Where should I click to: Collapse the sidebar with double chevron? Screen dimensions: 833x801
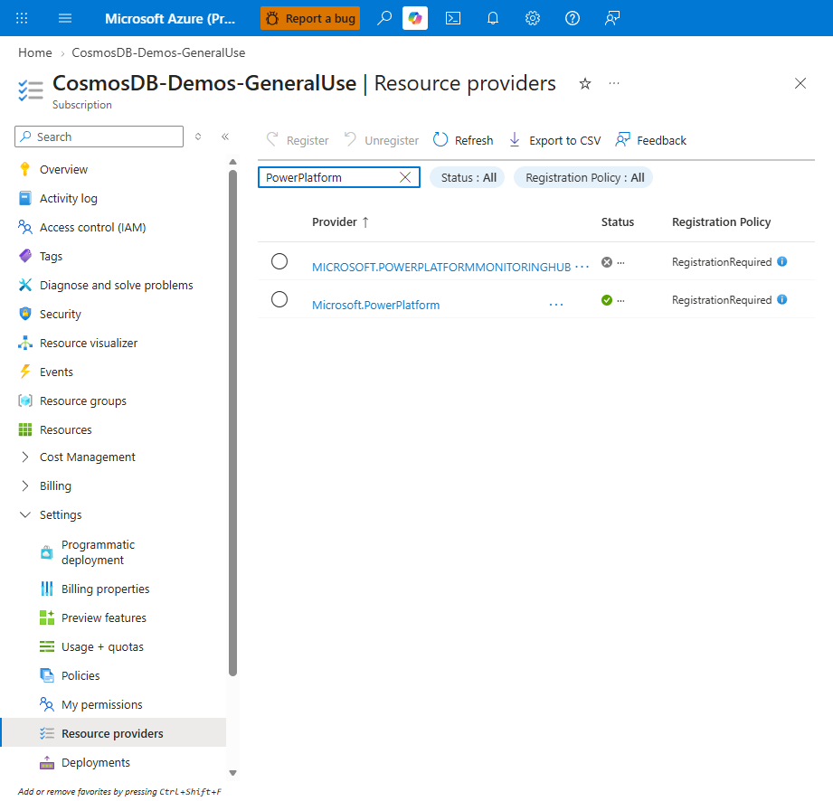225,137
